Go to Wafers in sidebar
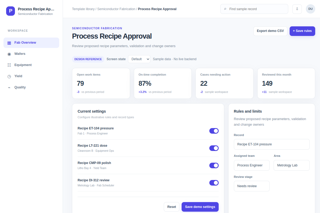The width and height of the screenshot is (320, 213). [31, 54]
